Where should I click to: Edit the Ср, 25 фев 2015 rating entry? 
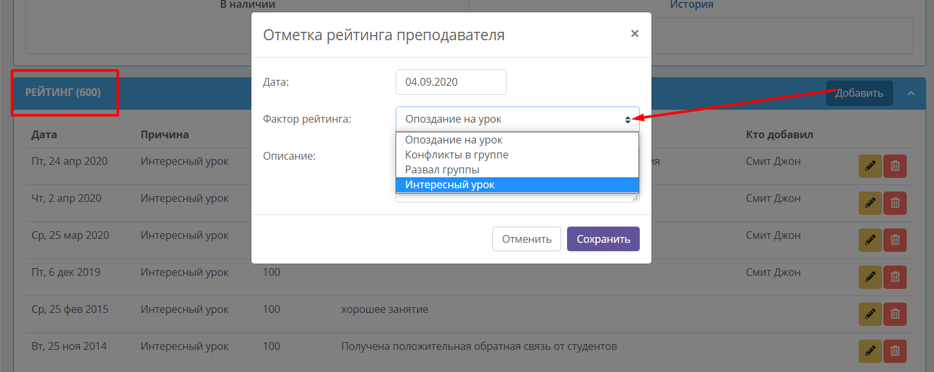870,314
